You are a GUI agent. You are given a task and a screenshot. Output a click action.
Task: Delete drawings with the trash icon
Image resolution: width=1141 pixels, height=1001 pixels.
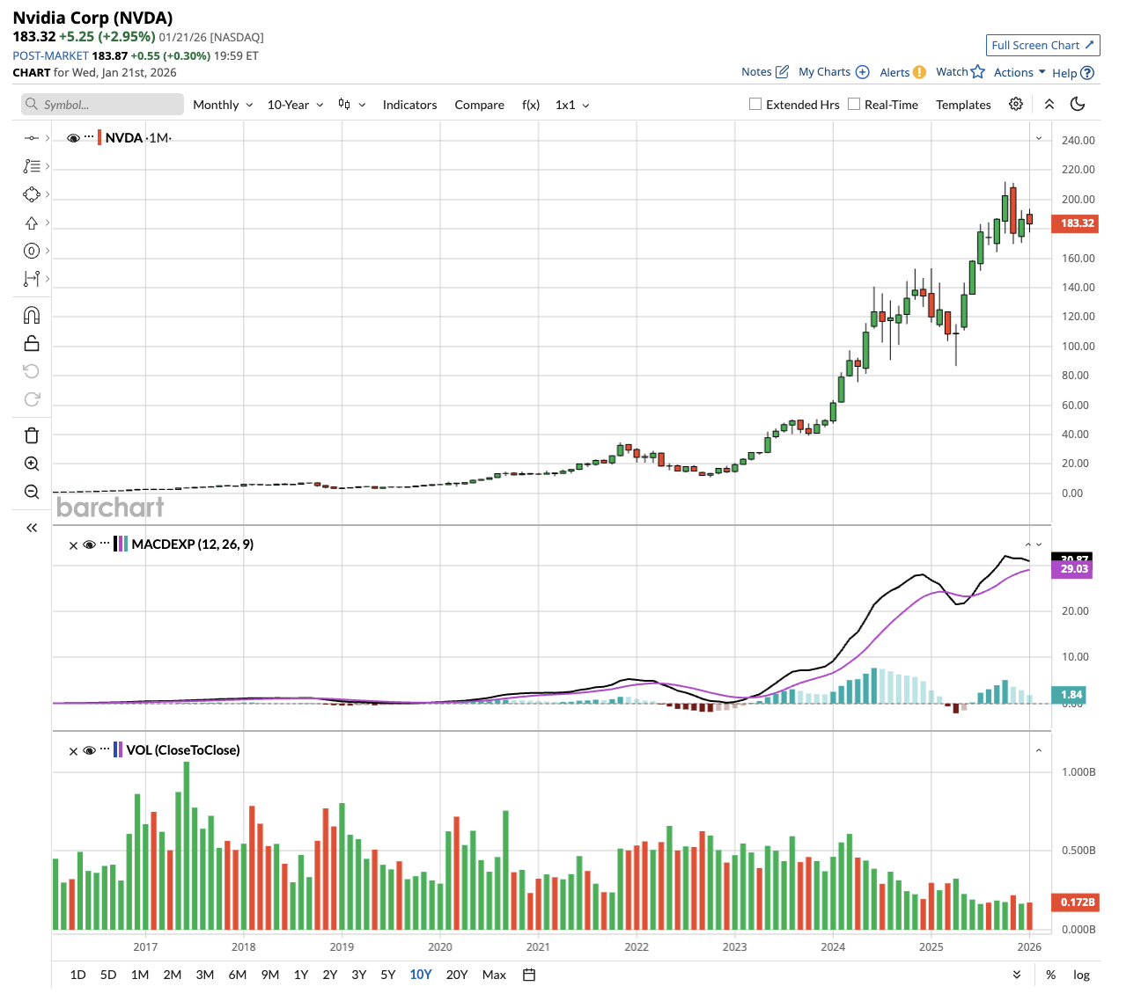(32, 435)
